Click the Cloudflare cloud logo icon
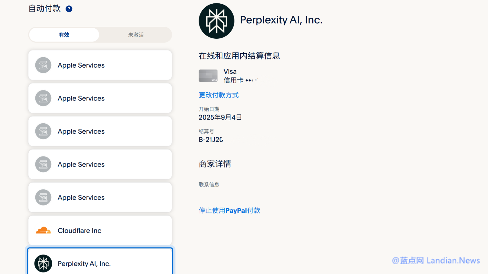The height and width of the screenshot is (274, 488). tap(43, 230)
